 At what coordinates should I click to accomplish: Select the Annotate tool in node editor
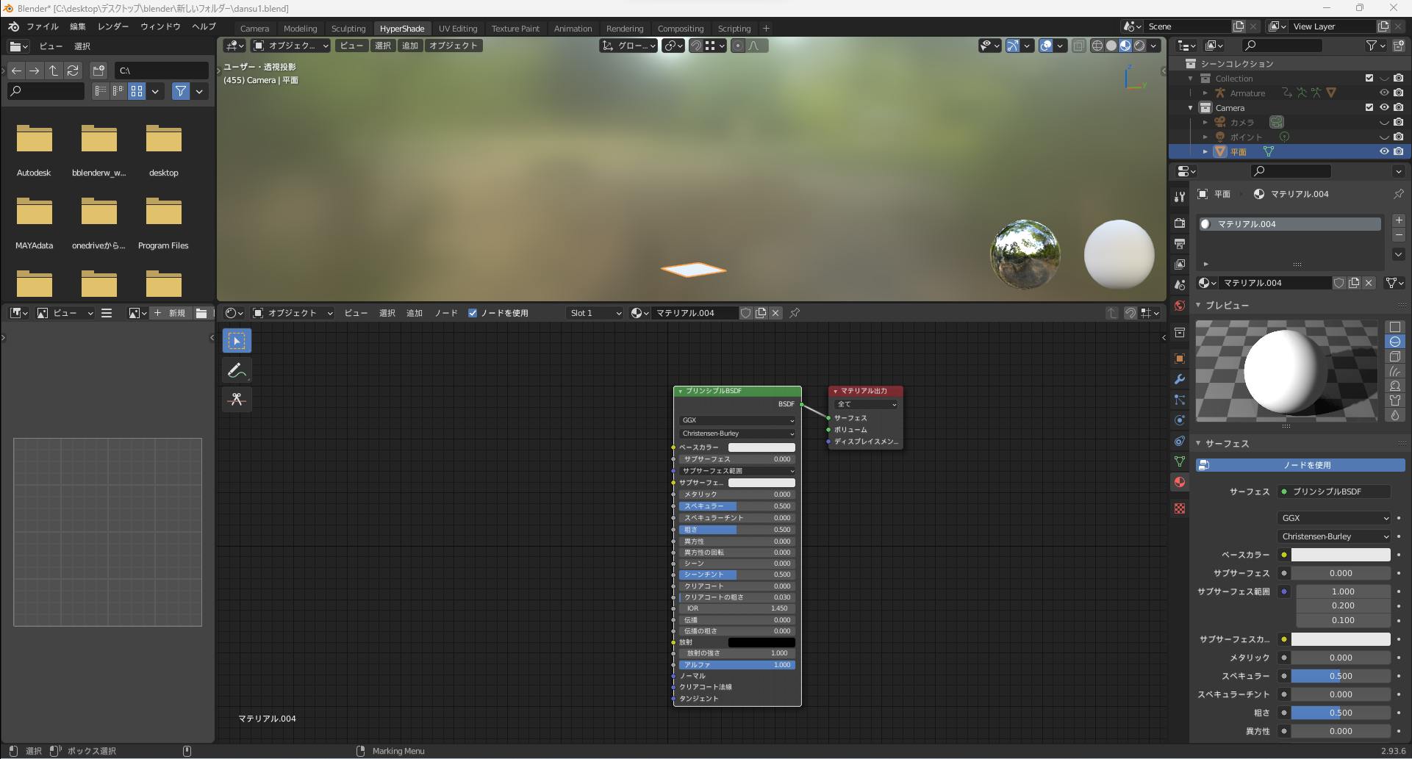click(237, 370)
